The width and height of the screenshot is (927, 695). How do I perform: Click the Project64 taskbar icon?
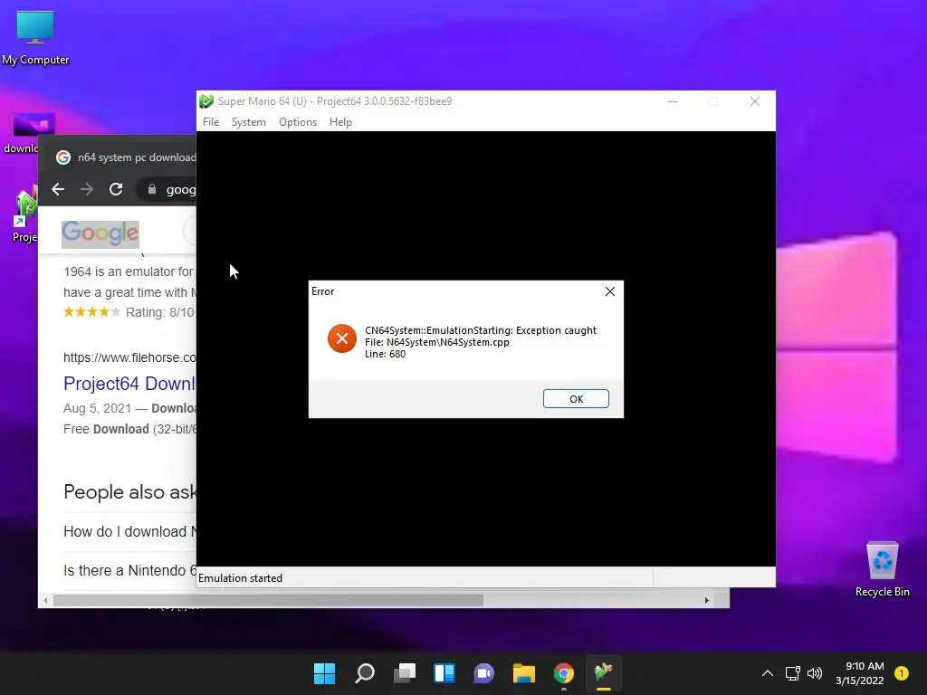[x=604, y=673]
